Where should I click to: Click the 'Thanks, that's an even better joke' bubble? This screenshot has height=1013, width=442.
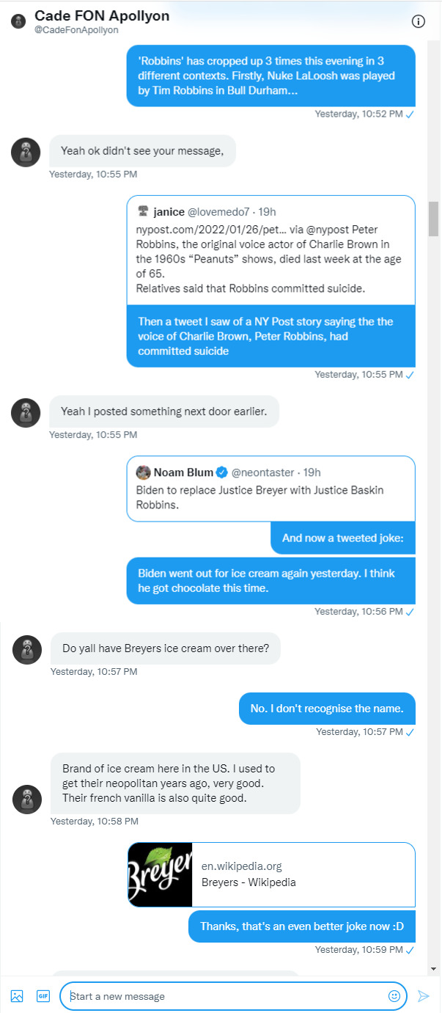pyautogui.click(x=302, y=926)
